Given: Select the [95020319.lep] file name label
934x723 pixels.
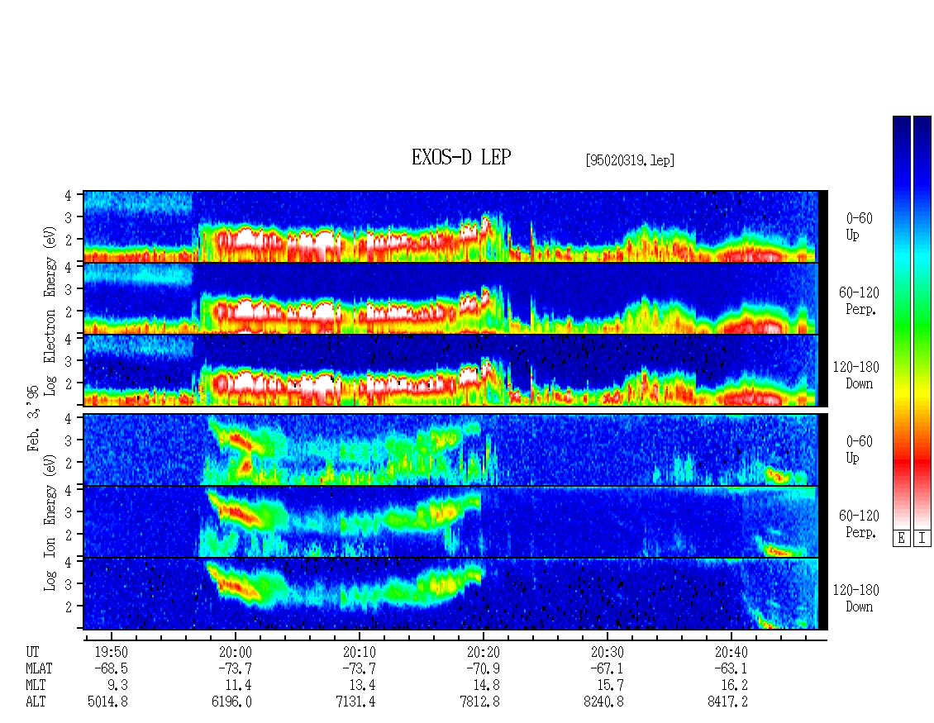Looking at the screenshot, I should point(630,160).
